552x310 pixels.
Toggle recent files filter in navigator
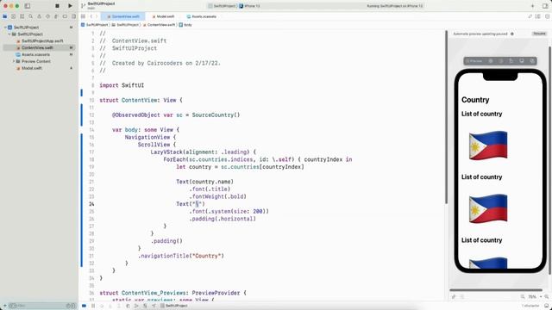(x=68, y=306)
